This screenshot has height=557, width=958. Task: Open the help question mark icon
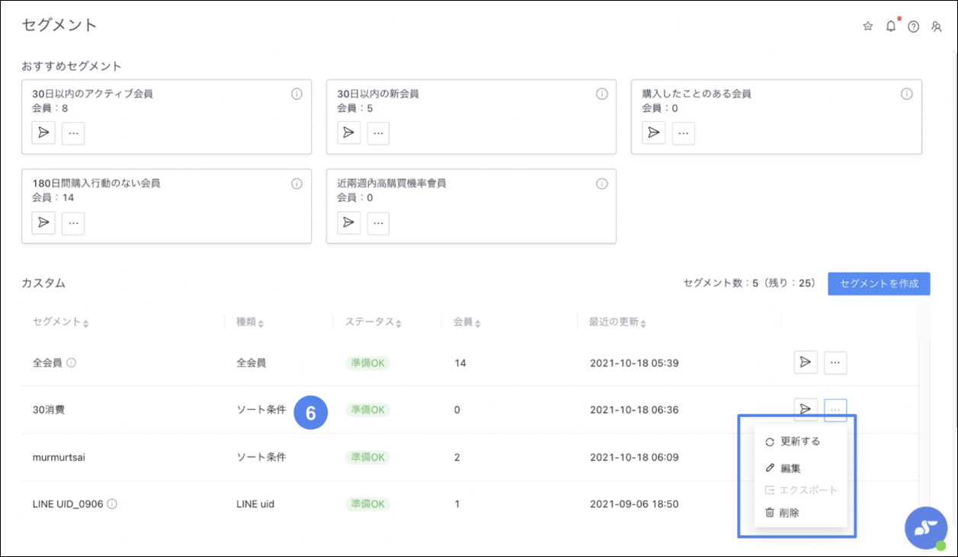(913, 27)
